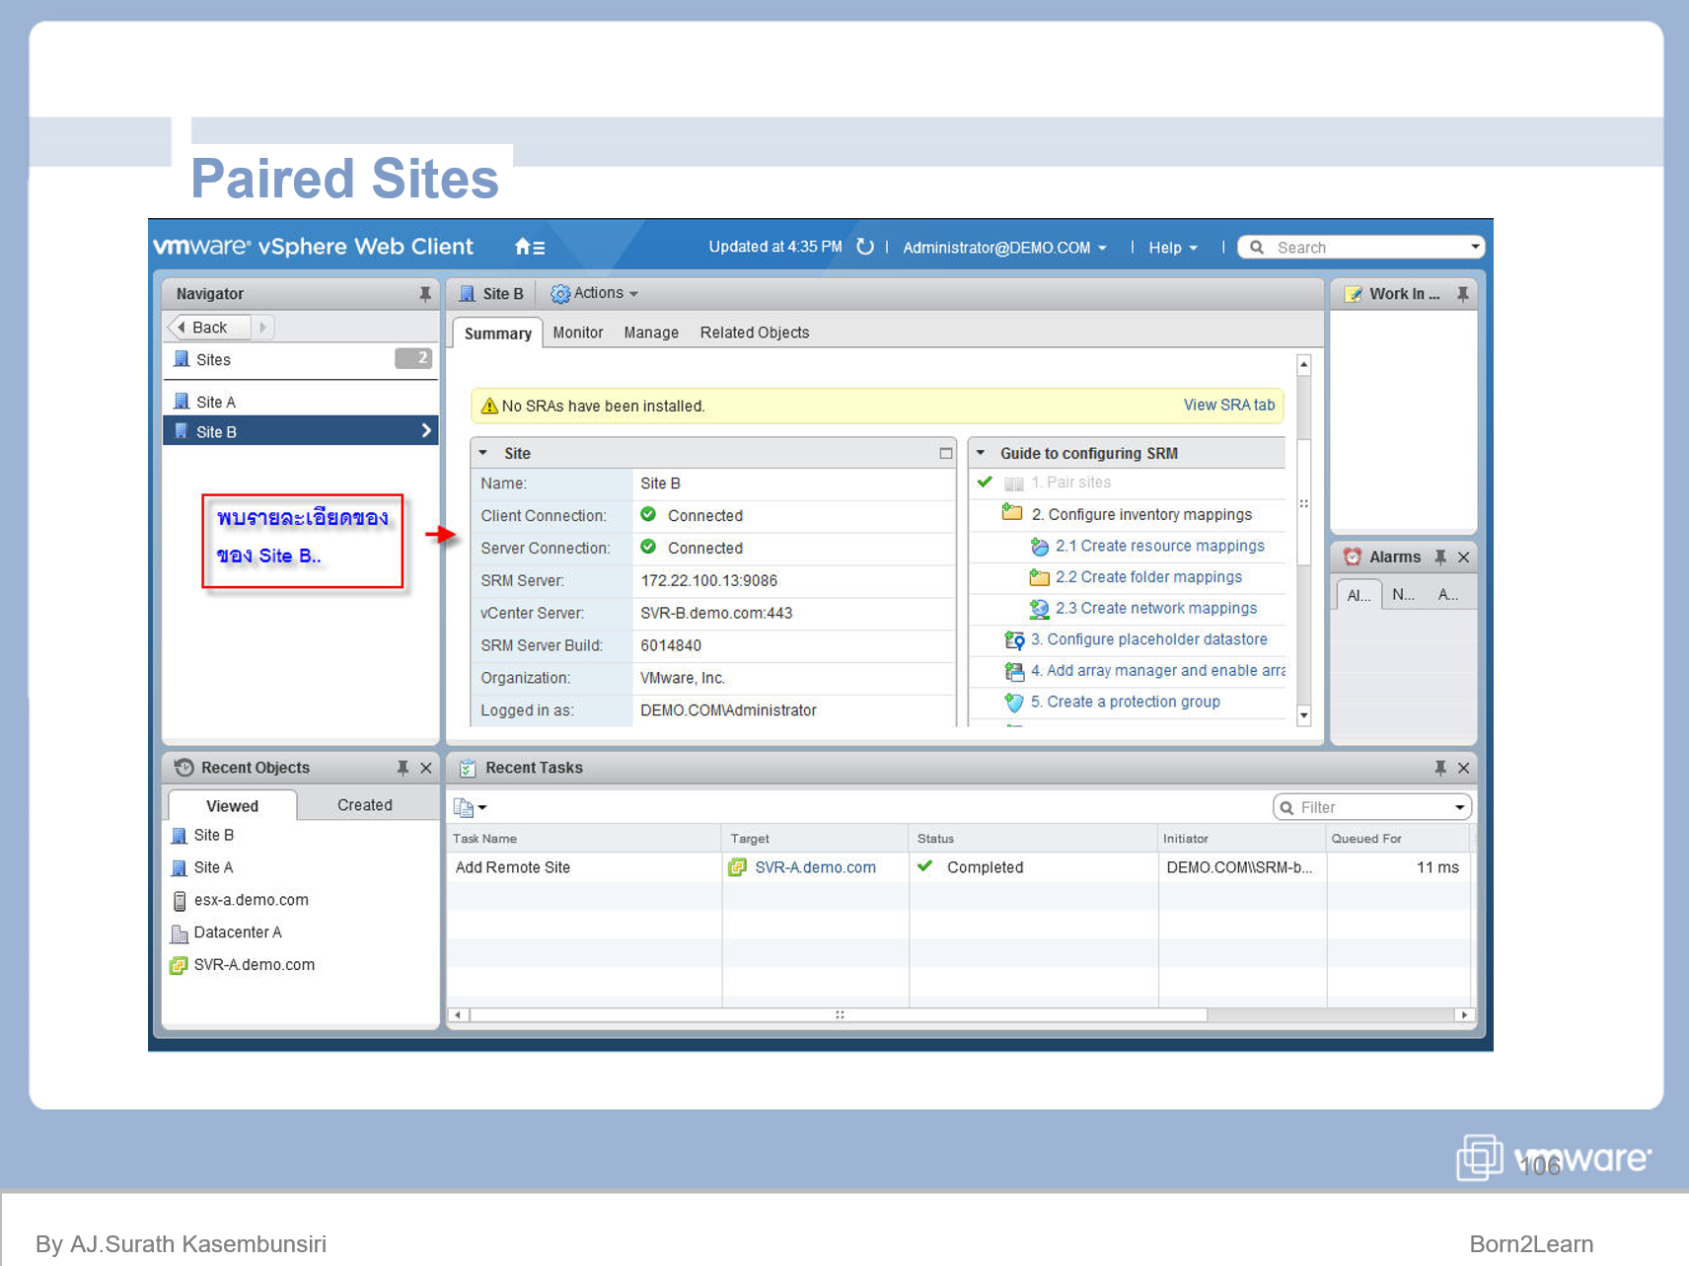Screen dimensions: 1689x1266
Task: Click the View SRA tab link
Action: pos(1229,405)
